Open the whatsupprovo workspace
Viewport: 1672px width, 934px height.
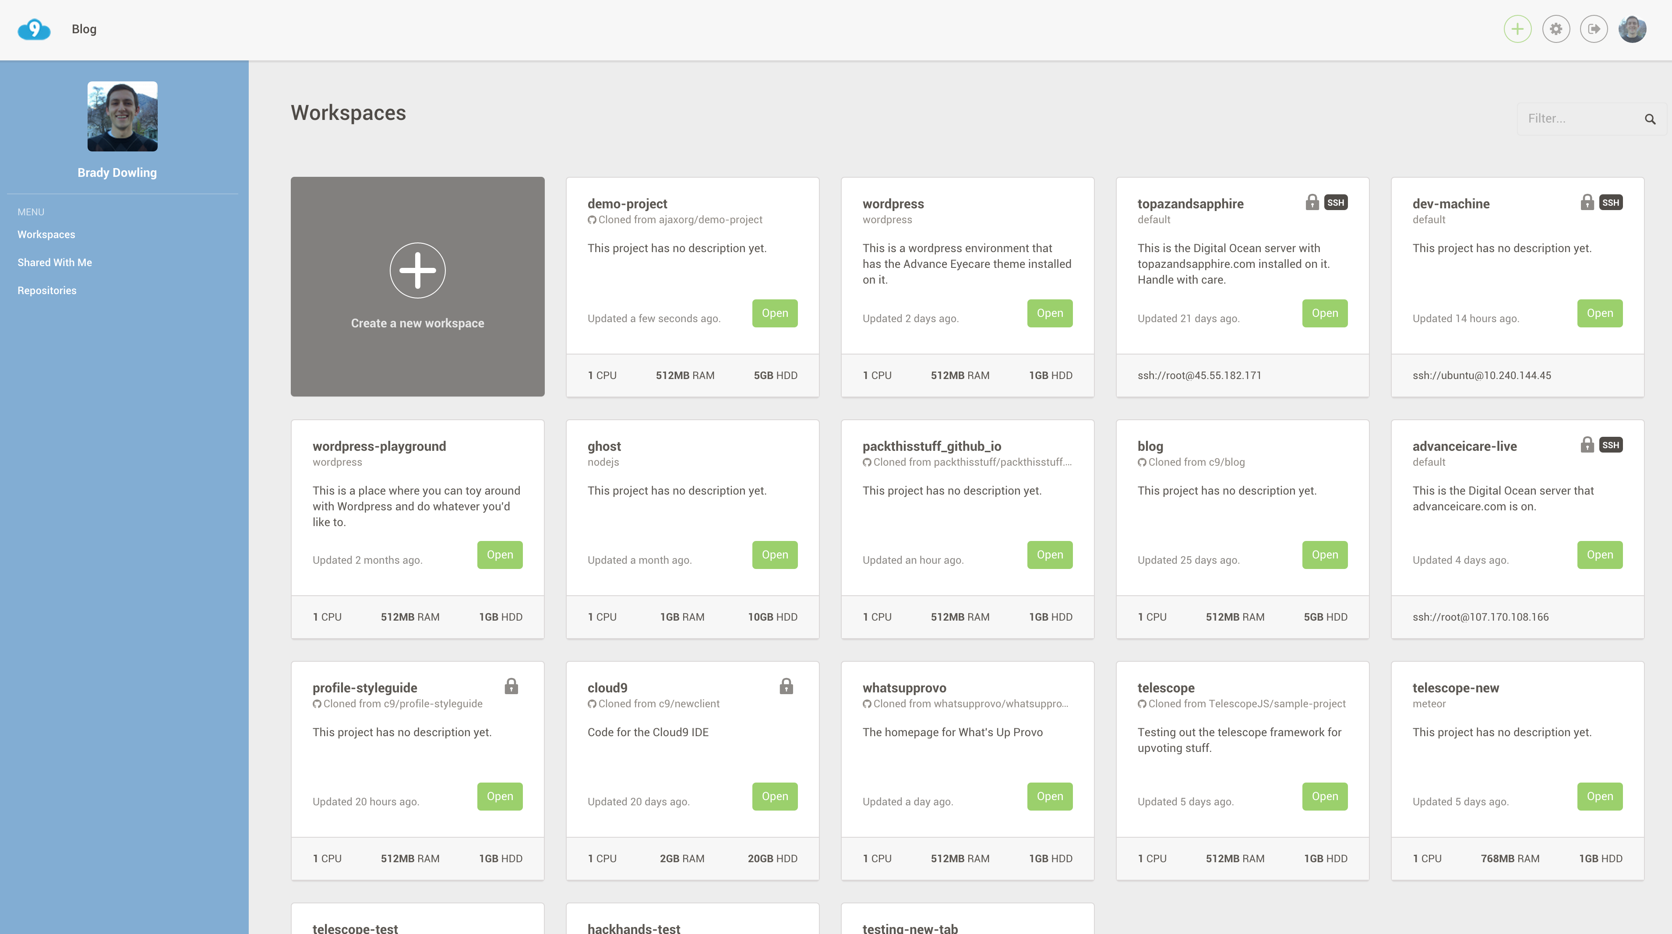click(x=1050, y=797)
